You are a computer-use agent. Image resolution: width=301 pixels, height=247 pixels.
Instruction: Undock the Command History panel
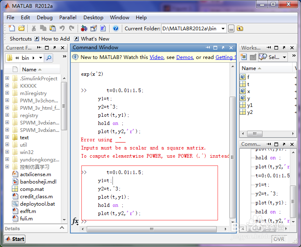(x=284, y=144)
